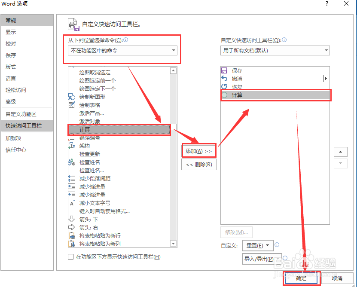Click the scroll up arrow of command list
This screenshot has width=357, height=287.
click(x=173, y=70)
